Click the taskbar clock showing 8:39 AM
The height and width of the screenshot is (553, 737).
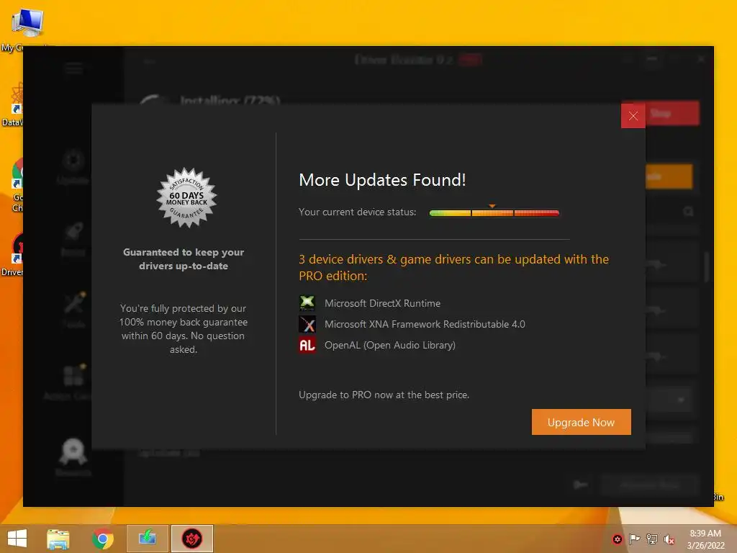point(705,539)
